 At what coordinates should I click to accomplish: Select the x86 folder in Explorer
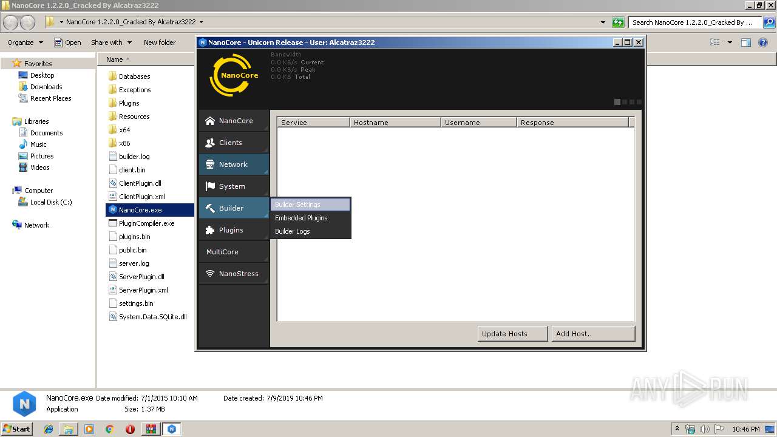click(119, 143)
